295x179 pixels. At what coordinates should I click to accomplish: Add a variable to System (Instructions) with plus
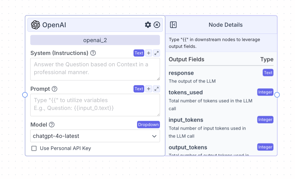(x=149, y=53)
